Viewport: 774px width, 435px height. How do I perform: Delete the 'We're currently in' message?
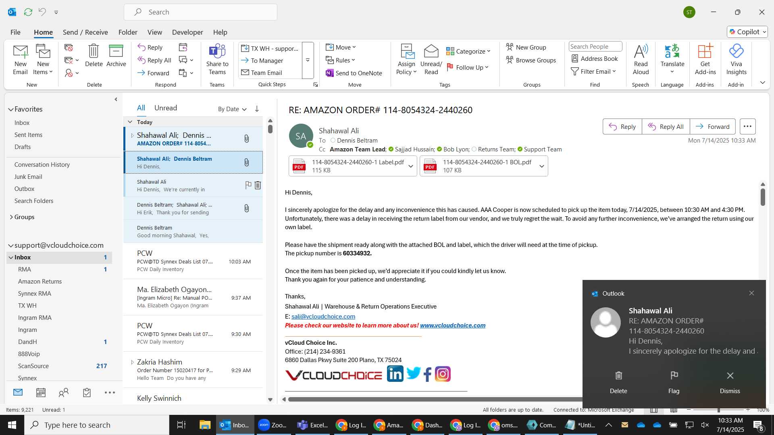[258, 185]
